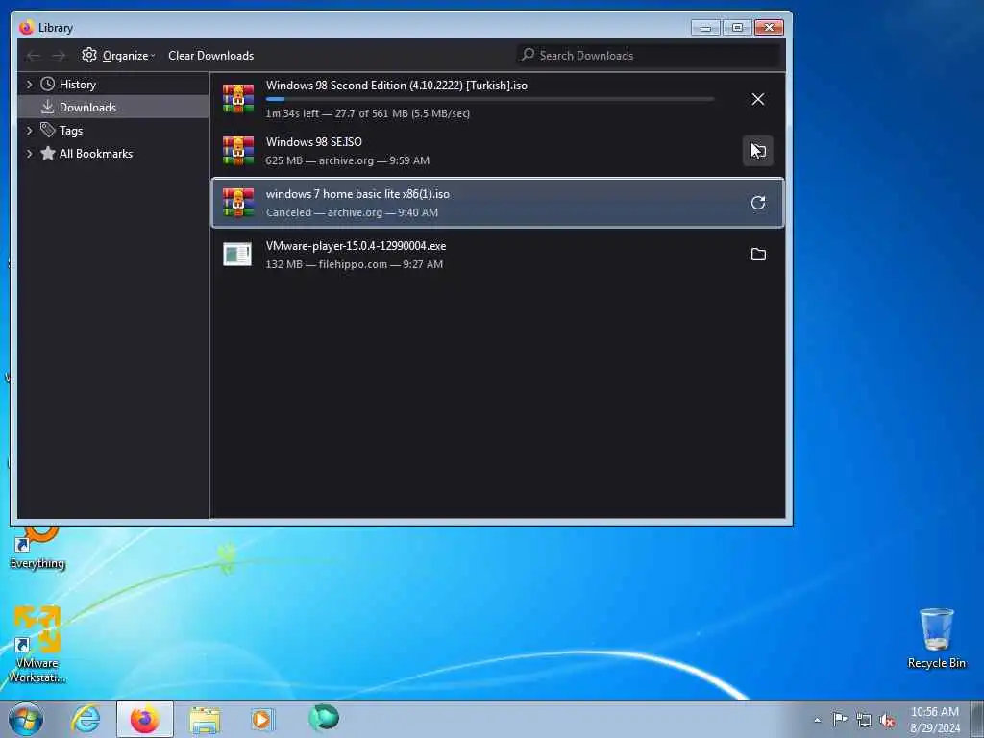Image resolution: width=984 pixels, height=738 pixels.
Task: Click the green round taskbar application icon
Action: click(x=324, y=717)
